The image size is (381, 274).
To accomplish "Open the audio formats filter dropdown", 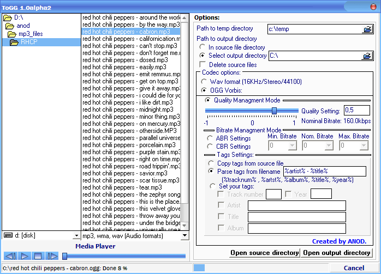I will tap(184, 236).
